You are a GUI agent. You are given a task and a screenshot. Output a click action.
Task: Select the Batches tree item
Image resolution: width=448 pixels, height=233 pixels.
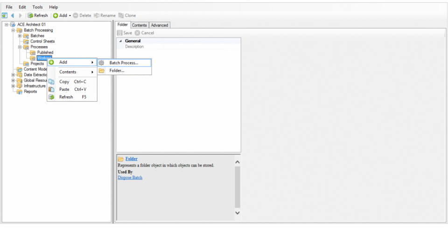pyautogui.click(x=37, y=36)
